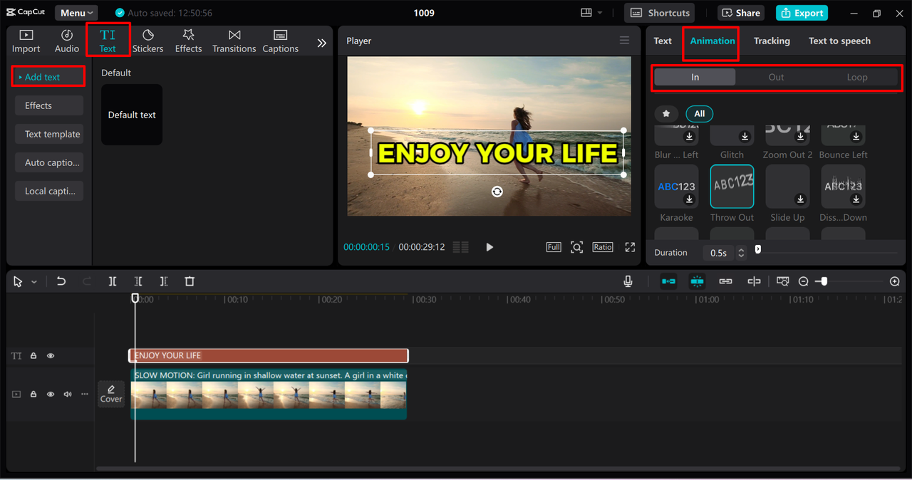912x480 pixels.
Task: Click the Glitch animation thumbnail
Action: [x=732, y=135]
